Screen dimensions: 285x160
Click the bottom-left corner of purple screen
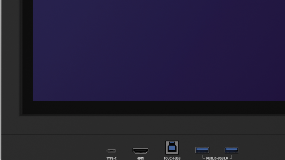tap(34, 100)
